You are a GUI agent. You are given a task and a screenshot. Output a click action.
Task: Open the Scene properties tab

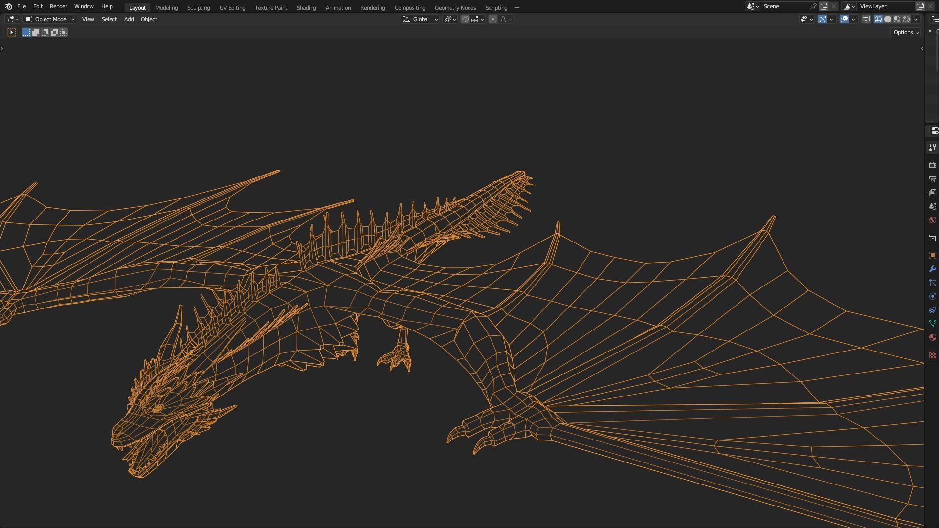tap(932, 206)
